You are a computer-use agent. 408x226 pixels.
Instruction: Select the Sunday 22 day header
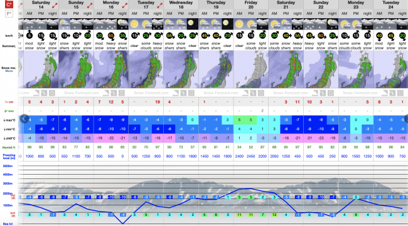321,5
